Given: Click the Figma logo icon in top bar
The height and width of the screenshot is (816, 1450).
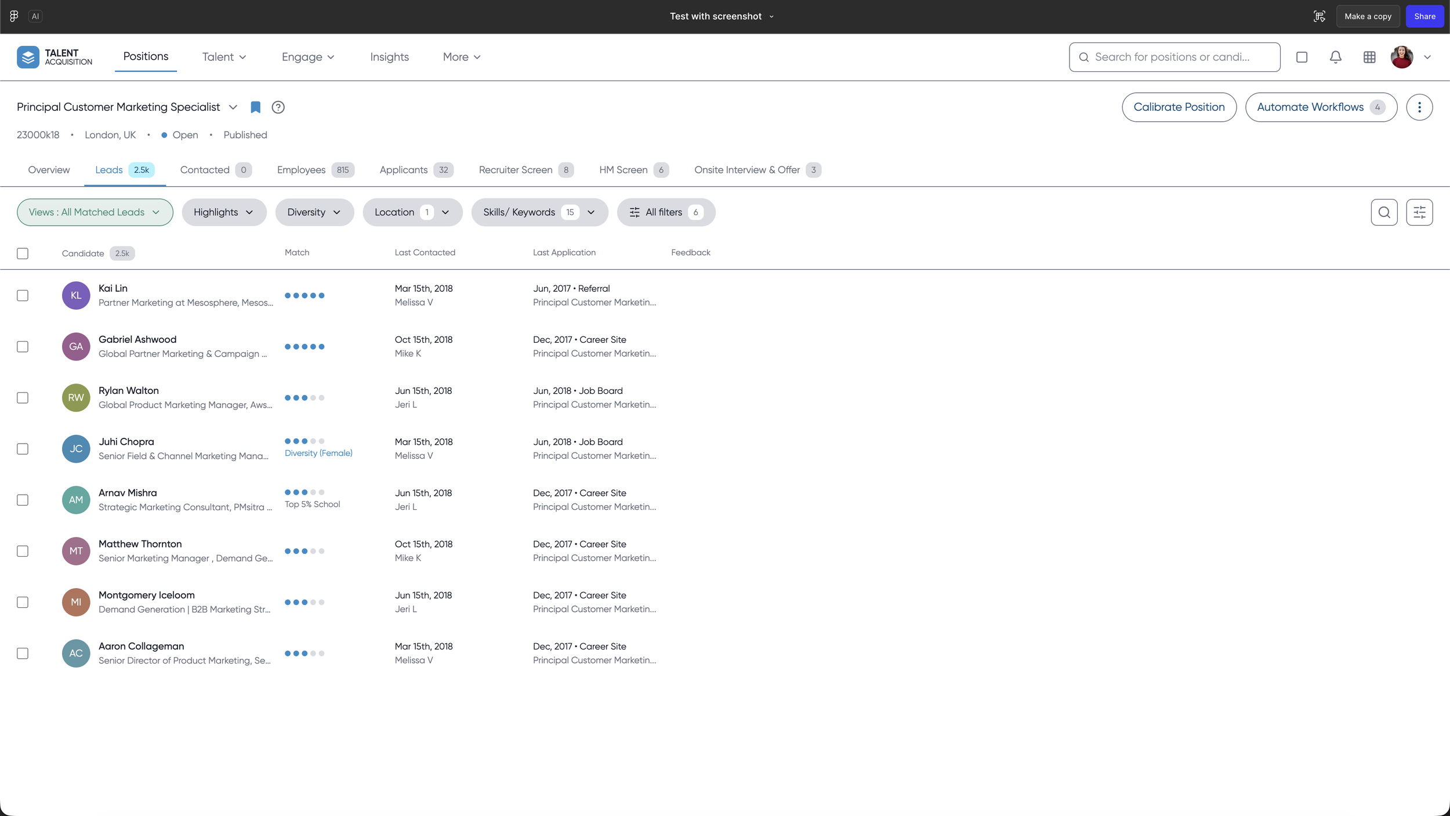Looking at the screenshot, I should (x=14, y=16).
